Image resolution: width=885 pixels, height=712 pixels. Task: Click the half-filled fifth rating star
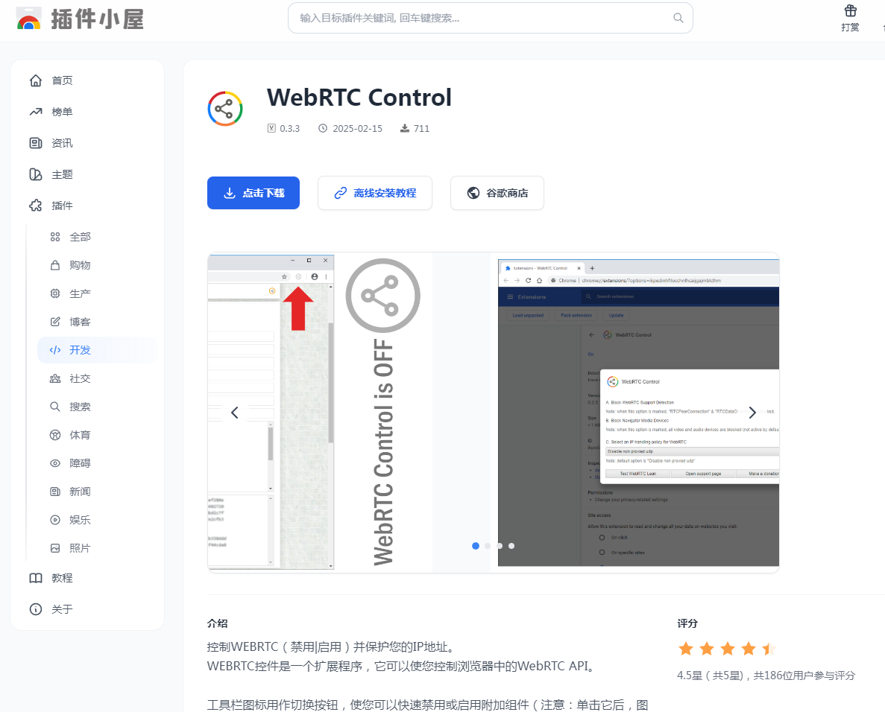point(769,648)
